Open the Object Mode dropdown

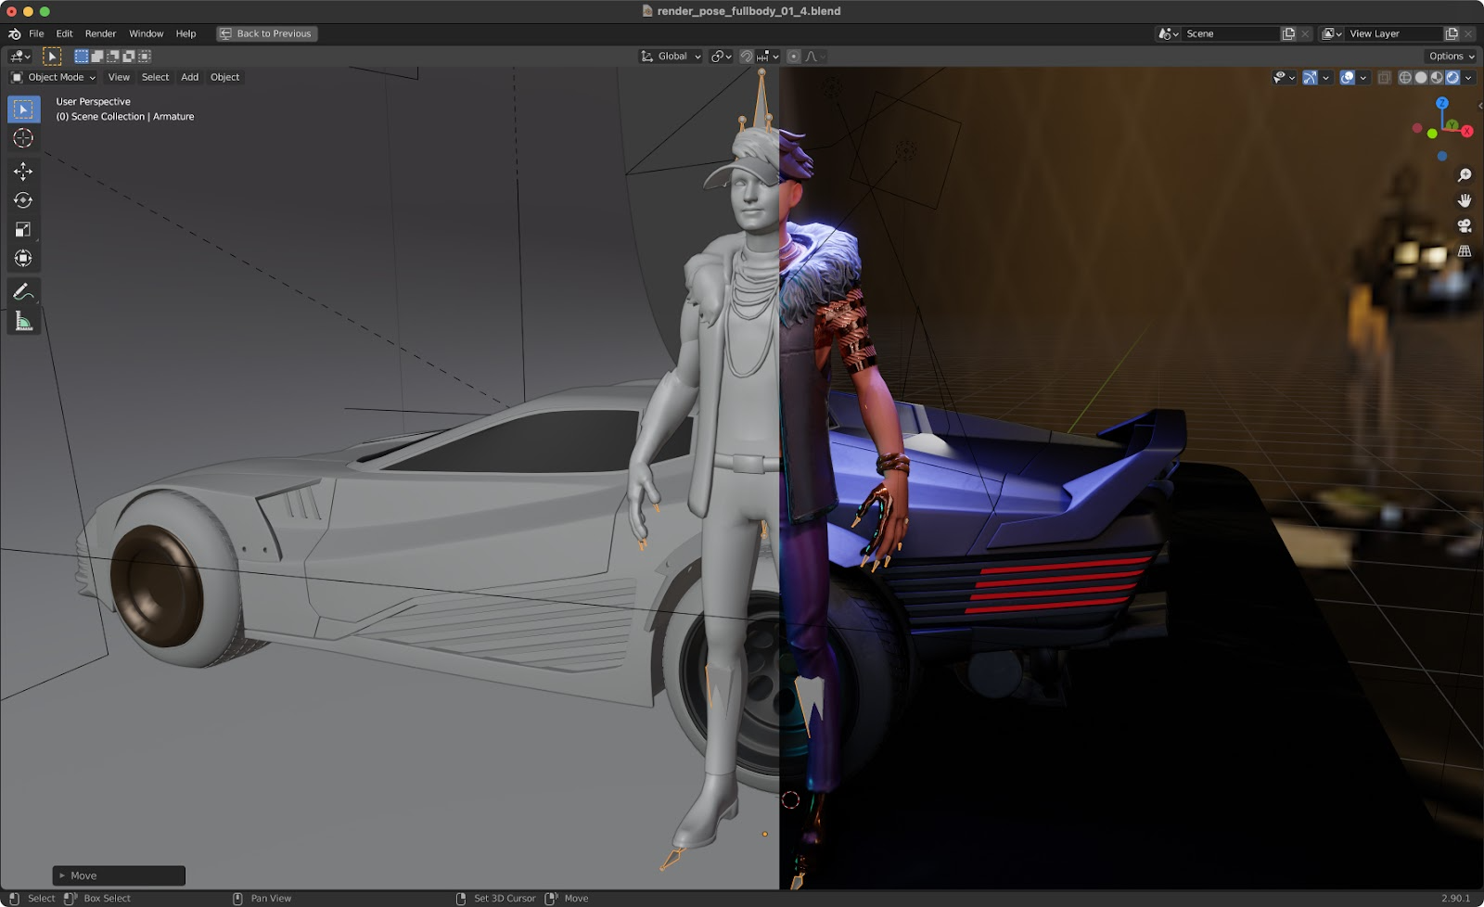53,78
